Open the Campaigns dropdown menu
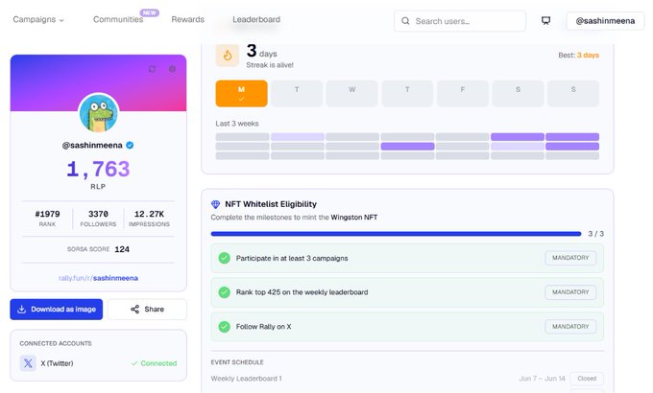Screen dimensions: 653x393 coord(38,19)
